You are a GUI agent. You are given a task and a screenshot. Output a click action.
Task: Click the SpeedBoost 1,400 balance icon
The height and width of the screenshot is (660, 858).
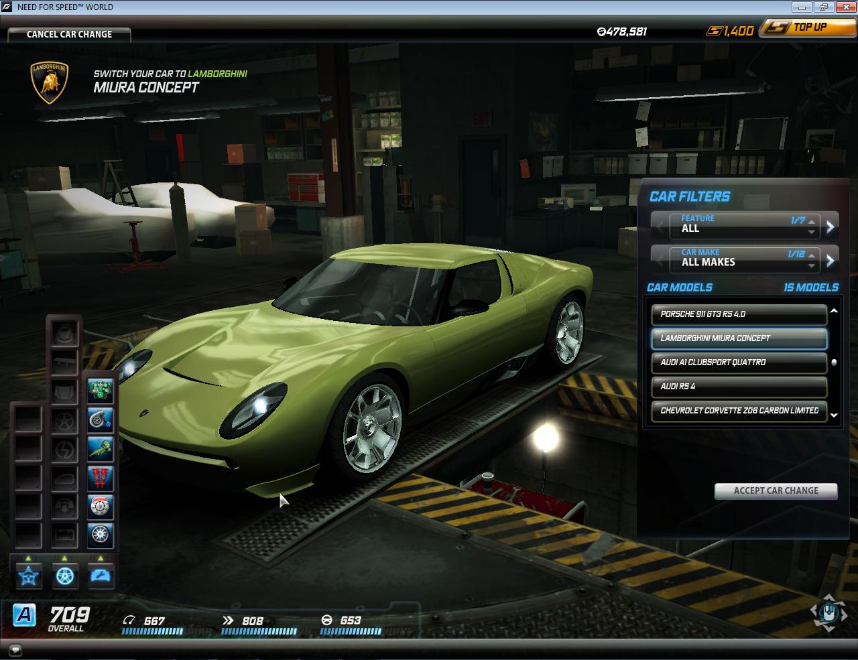(x=715, y=31)
